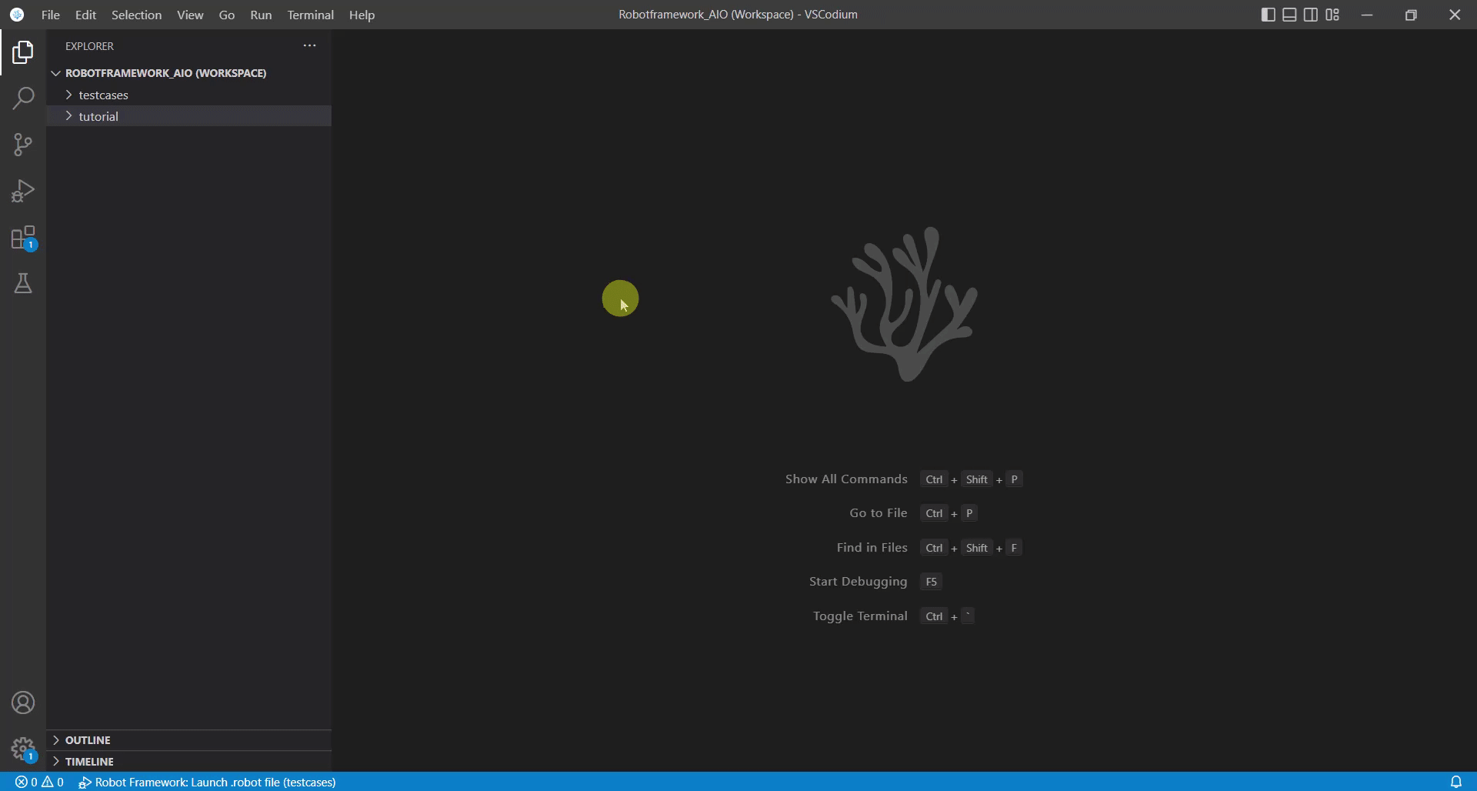Screen dimensions: 1477x791
Task: Launch the .robot file from status bar
Action: point(206,782)
